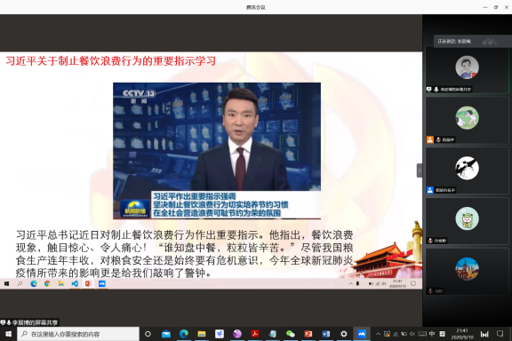Image resolution: width=512 pixels, height=341 pixels.
Task: Click the screen-share indicator on first participant tile
Action: click(429, 89)
